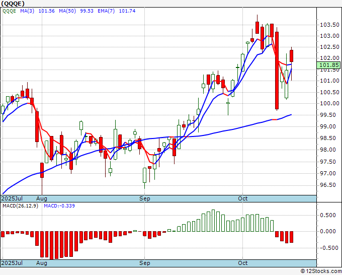Image resolution: width=342 pixels, height=275 pixels.
Task: Click Oct on MACD time axis
Action: pyautogui.click(x=243, y=263)
